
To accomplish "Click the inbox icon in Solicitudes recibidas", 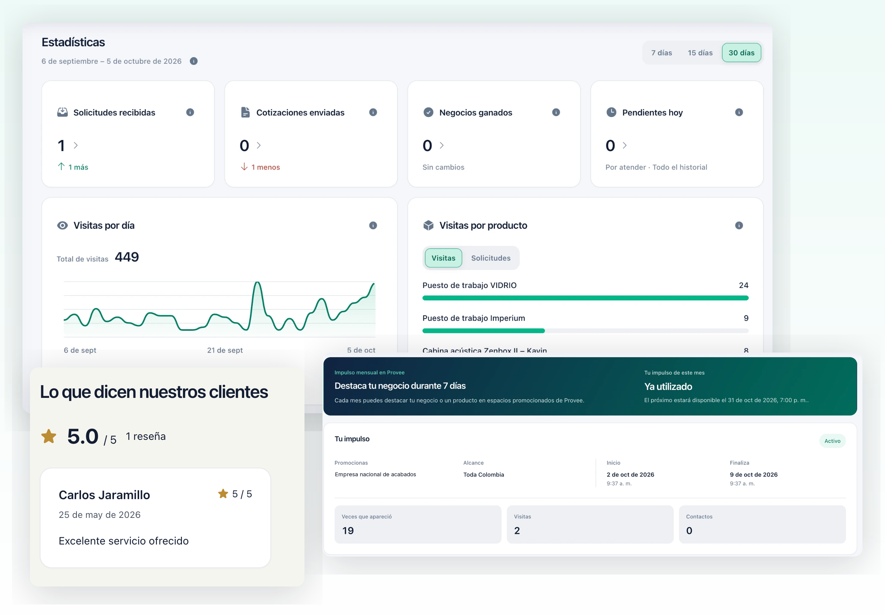I will tap(62, 112).
